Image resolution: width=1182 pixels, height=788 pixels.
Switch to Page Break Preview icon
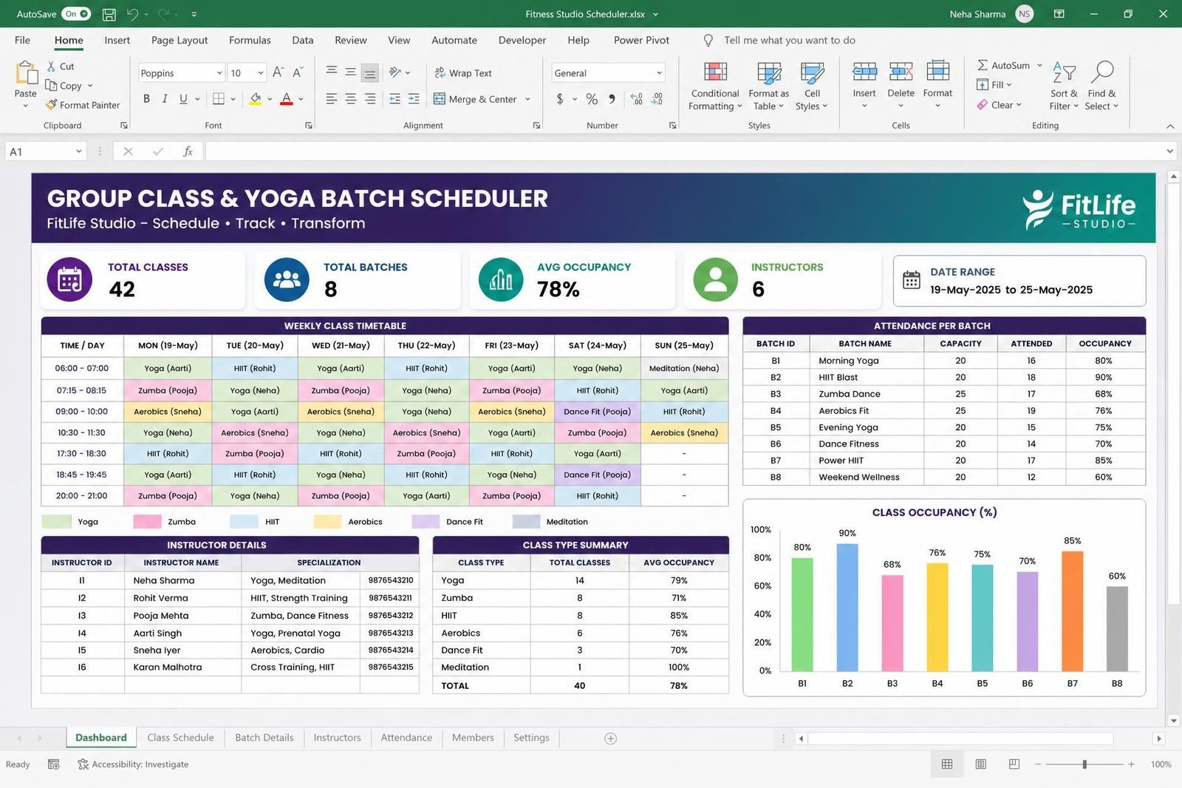coord(1014,764)
